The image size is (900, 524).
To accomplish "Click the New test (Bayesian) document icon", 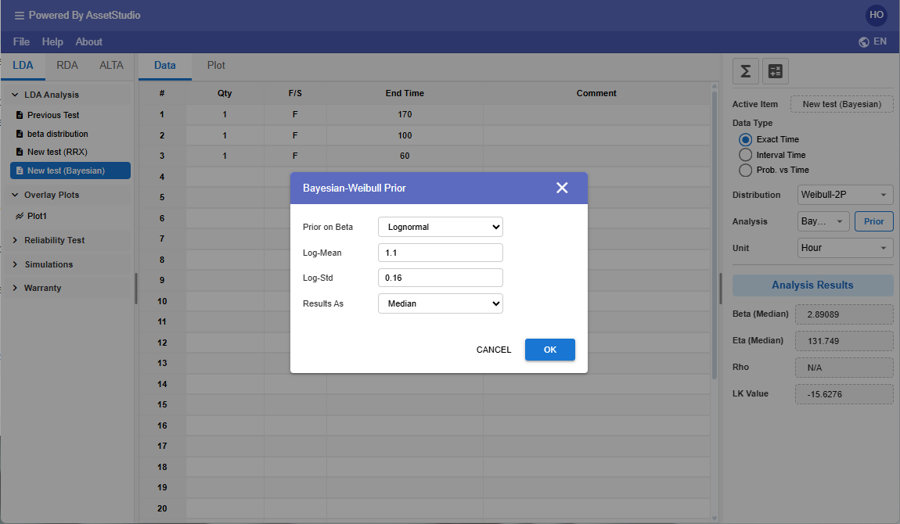I will (x=20, y=170).
